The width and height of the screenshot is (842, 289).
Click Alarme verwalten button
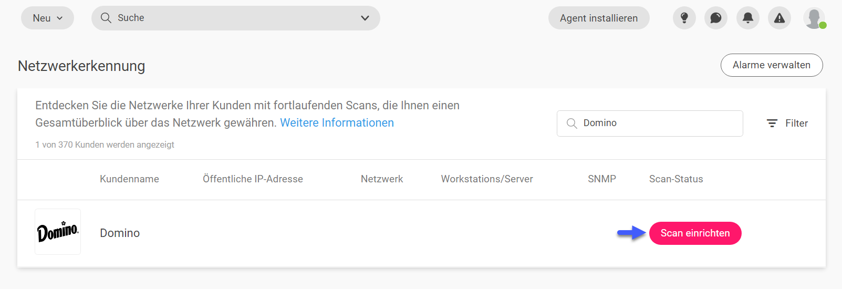click(772, 65)
